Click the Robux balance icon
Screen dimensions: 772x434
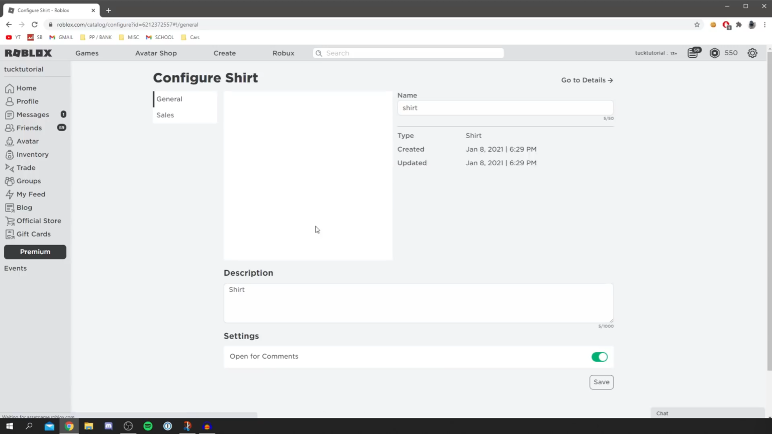click(714, 53)
